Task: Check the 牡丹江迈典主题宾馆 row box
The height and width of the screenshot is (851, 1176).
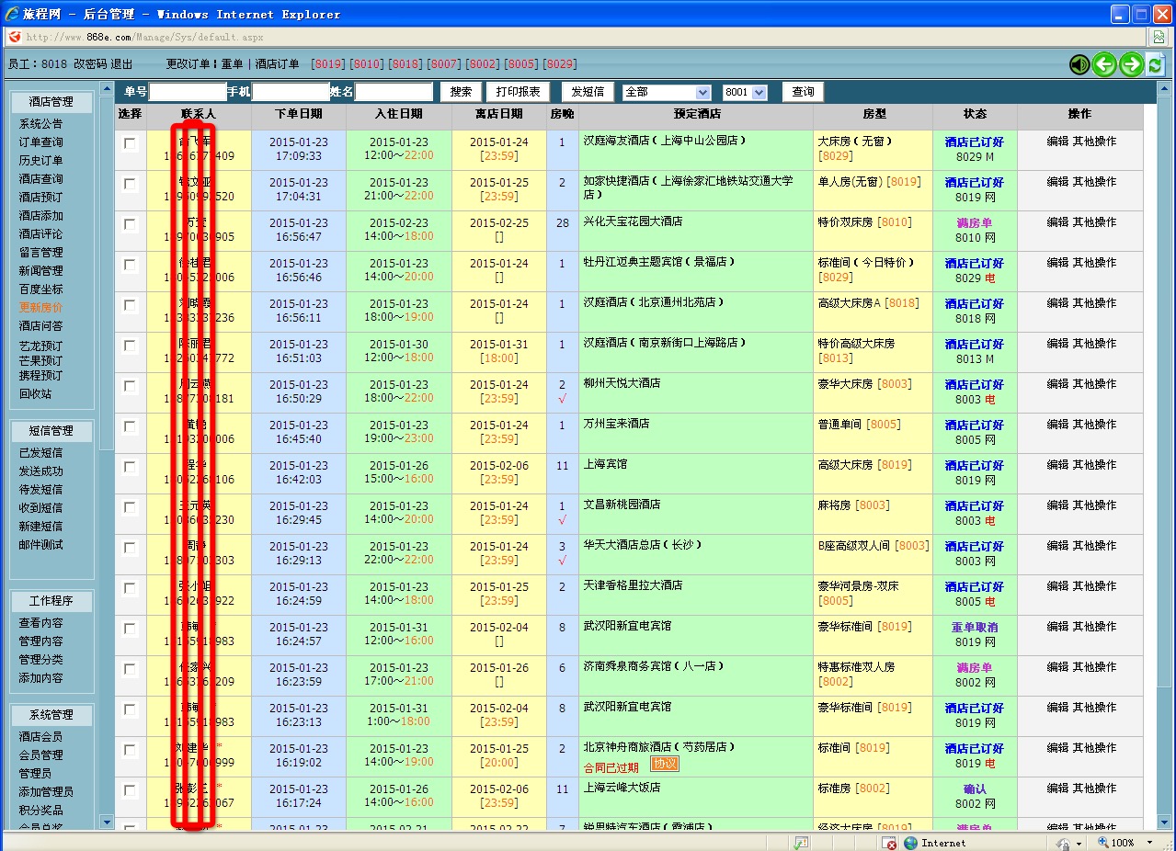Action: click(x=131, y=266)
